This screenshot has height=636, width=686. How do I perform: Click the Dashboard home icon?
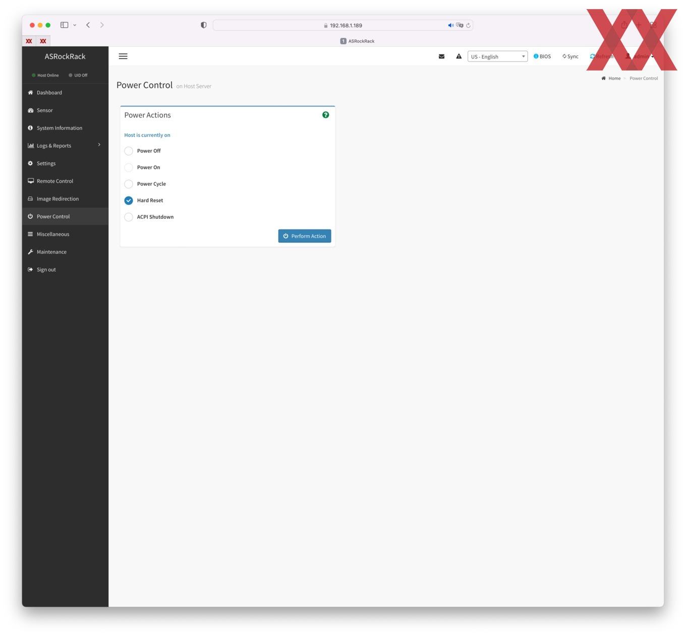click(x=30, y=92)
